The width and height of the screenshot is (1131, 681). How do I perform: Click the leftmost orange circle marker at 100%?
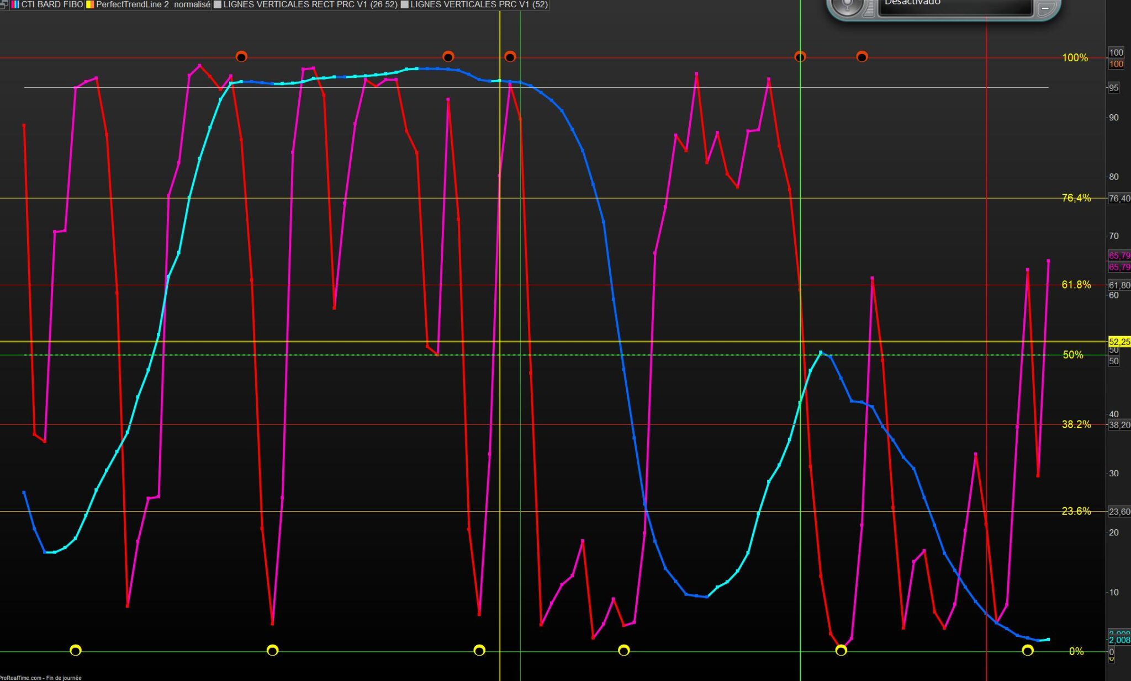coord(241,56)
